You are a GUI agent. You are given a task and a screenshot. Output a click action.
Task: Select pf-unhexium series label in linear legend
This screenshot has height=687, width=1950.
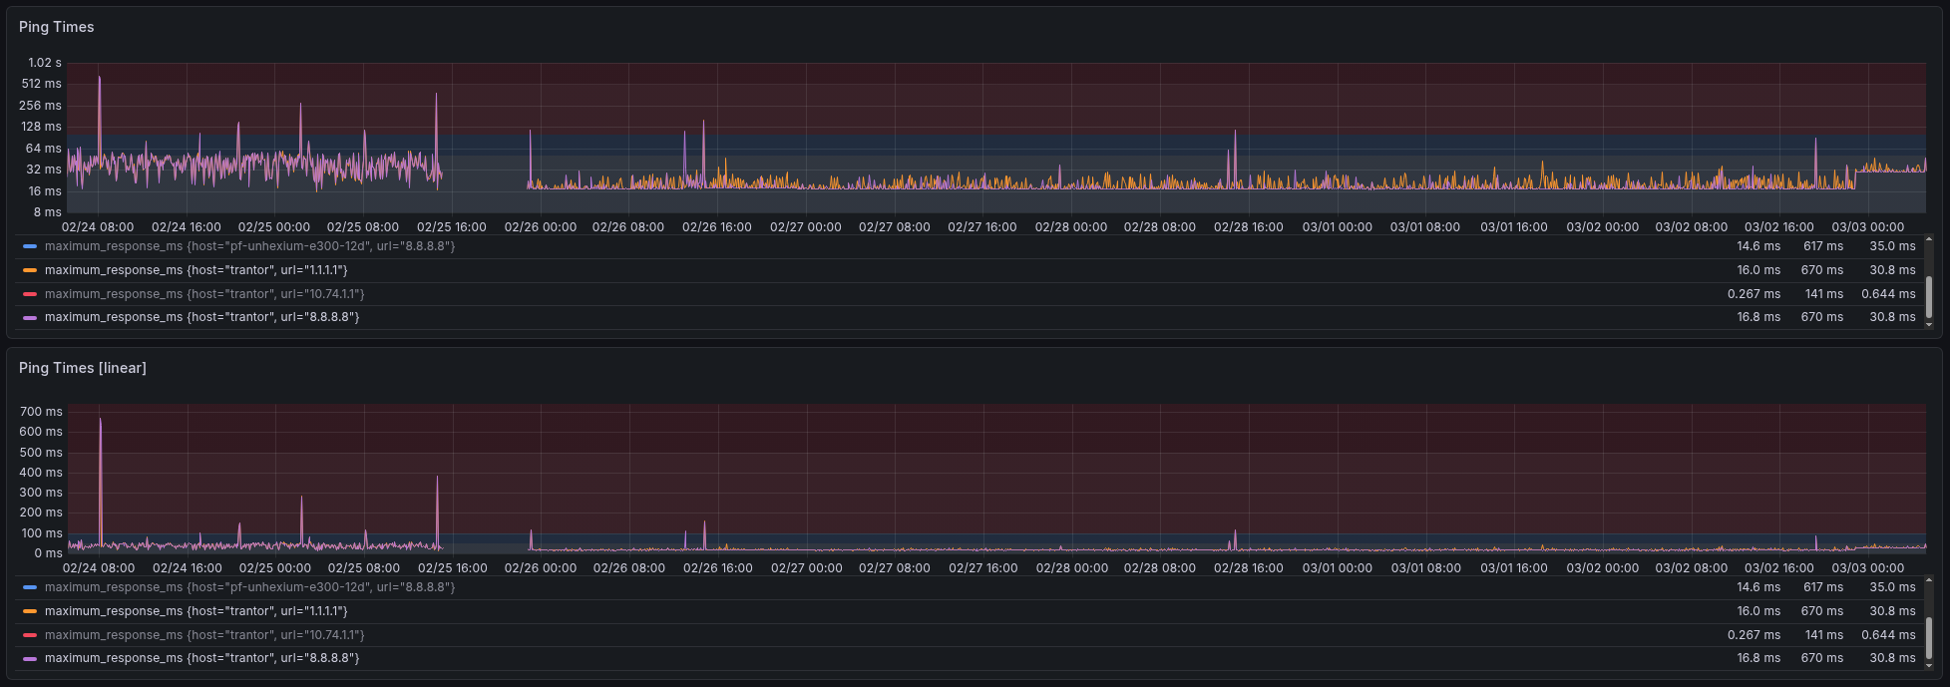pos(249,587)
